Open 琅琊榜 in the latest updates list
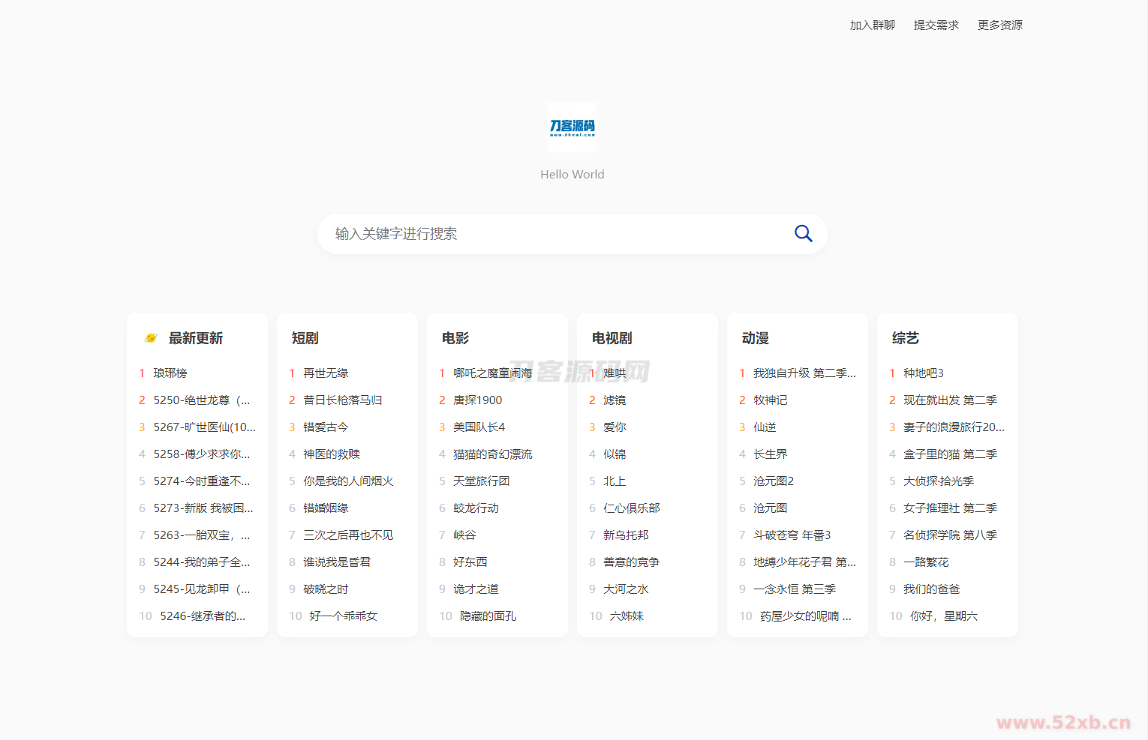 pyautogui.click(x=169, y=373)
